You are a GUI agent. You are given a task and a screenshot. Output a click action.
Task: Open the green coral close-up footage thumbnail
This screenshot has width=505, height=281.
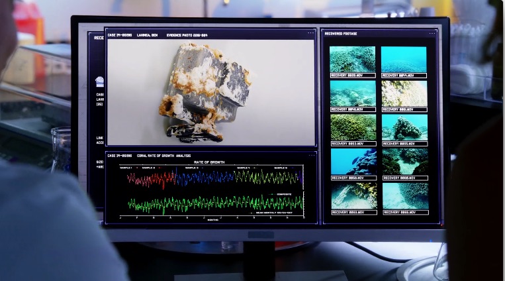point(353,128)
